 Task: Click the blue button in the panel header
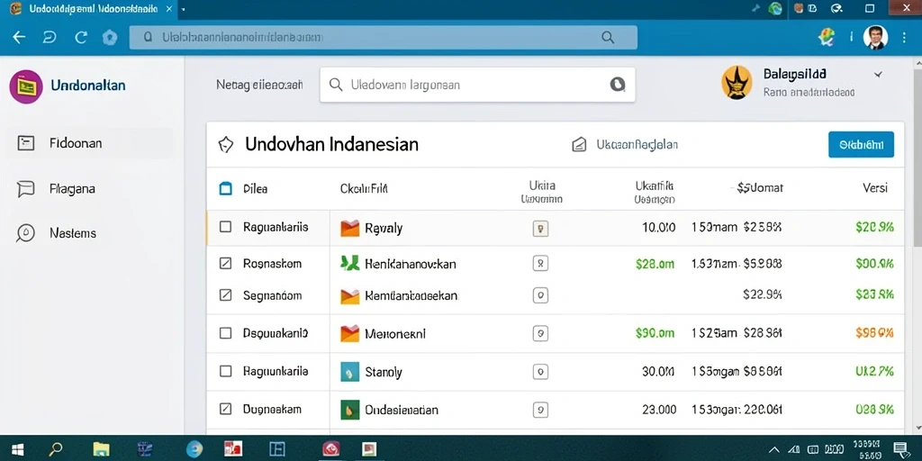pos(861,144)
